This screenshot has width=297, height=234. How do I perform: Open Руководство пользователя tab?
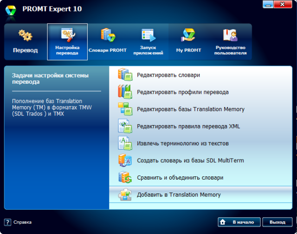tap(230, 42)
